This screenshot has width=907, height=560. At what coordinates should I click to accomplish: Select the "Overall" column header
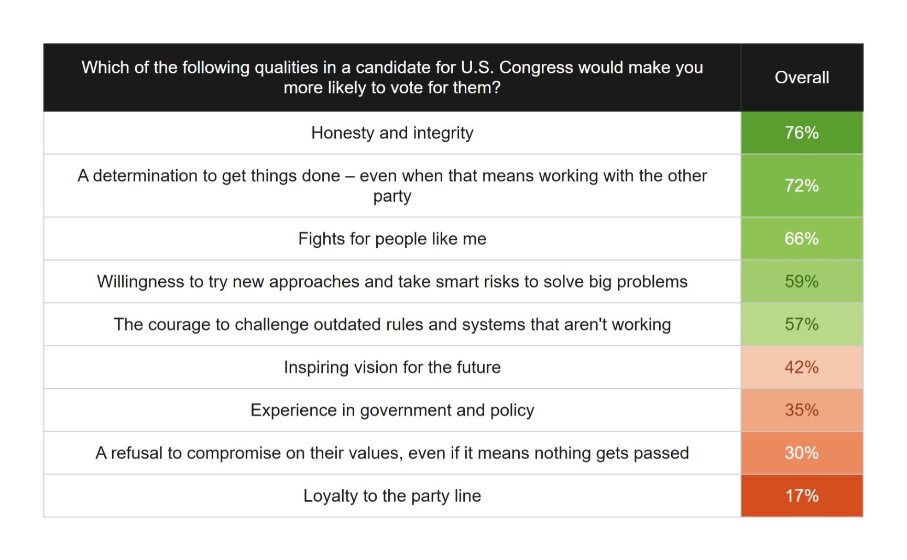tap(802, 78)
